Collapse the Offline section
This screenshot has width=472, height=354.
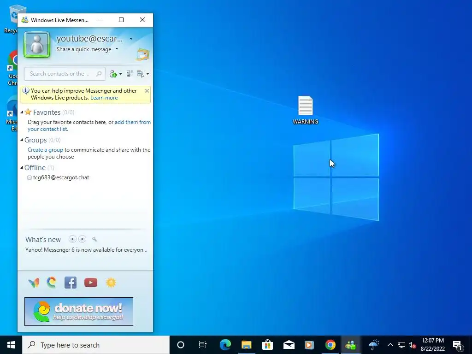point(22,168)
